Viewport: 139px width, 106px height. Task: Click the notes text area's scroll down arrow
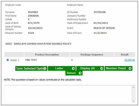[133, 101]
